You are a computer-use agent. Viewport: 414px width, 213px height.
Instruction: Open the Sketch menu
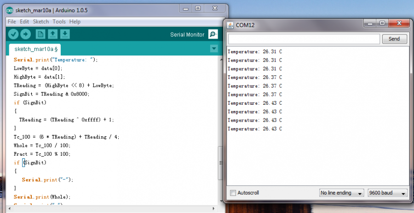41,22
